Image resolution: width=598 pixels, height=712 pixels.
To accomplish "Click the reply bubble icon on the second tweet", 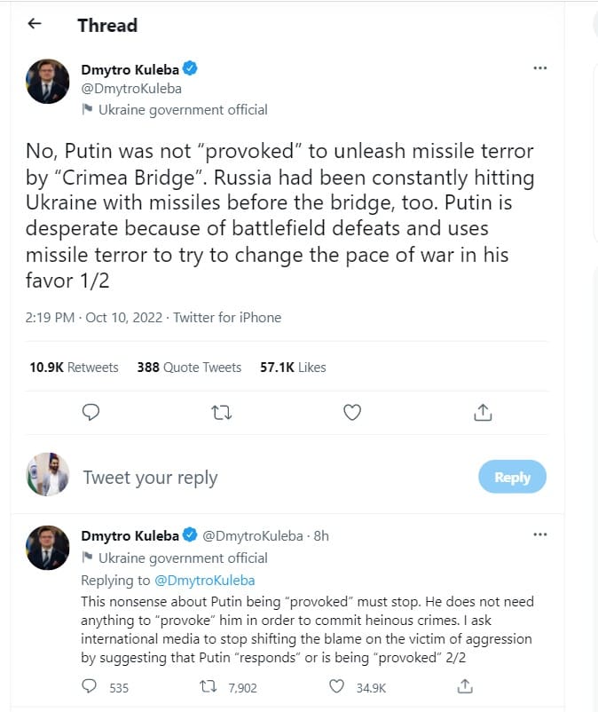I will [x=88, y=684].
